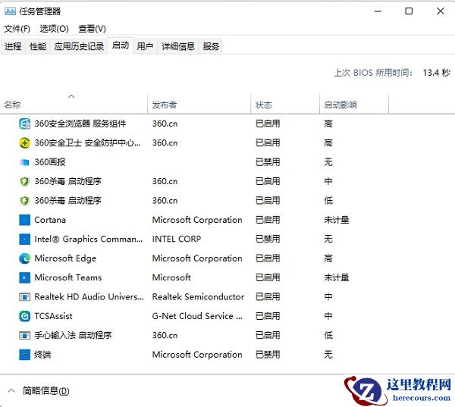Viewport: 455px width, 407px height.
Task: Switch to the 详细信息 tab
Action: [178, 46]
